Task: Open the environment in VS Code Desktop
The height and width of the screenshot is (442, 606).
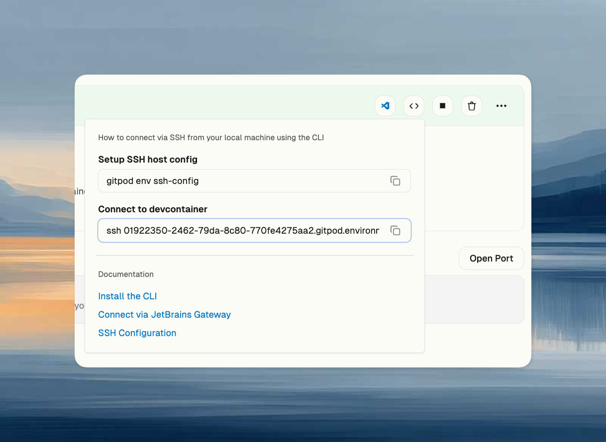Action: coord(385,106)
